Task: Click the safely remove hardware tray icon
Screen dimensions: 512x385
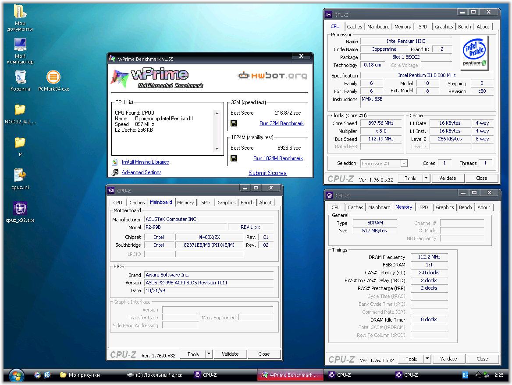Action: pos(486,375)
